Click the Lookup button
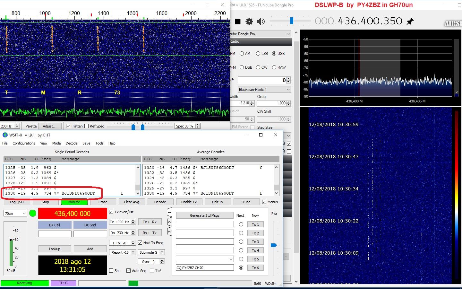Viewport: 462px width, 289px height. pyautogui.click(x=55, y=249)
